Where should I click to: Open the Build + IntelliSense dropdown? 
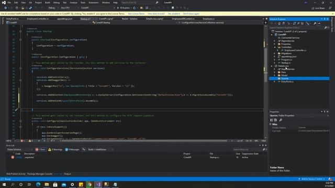click(100, 150)
